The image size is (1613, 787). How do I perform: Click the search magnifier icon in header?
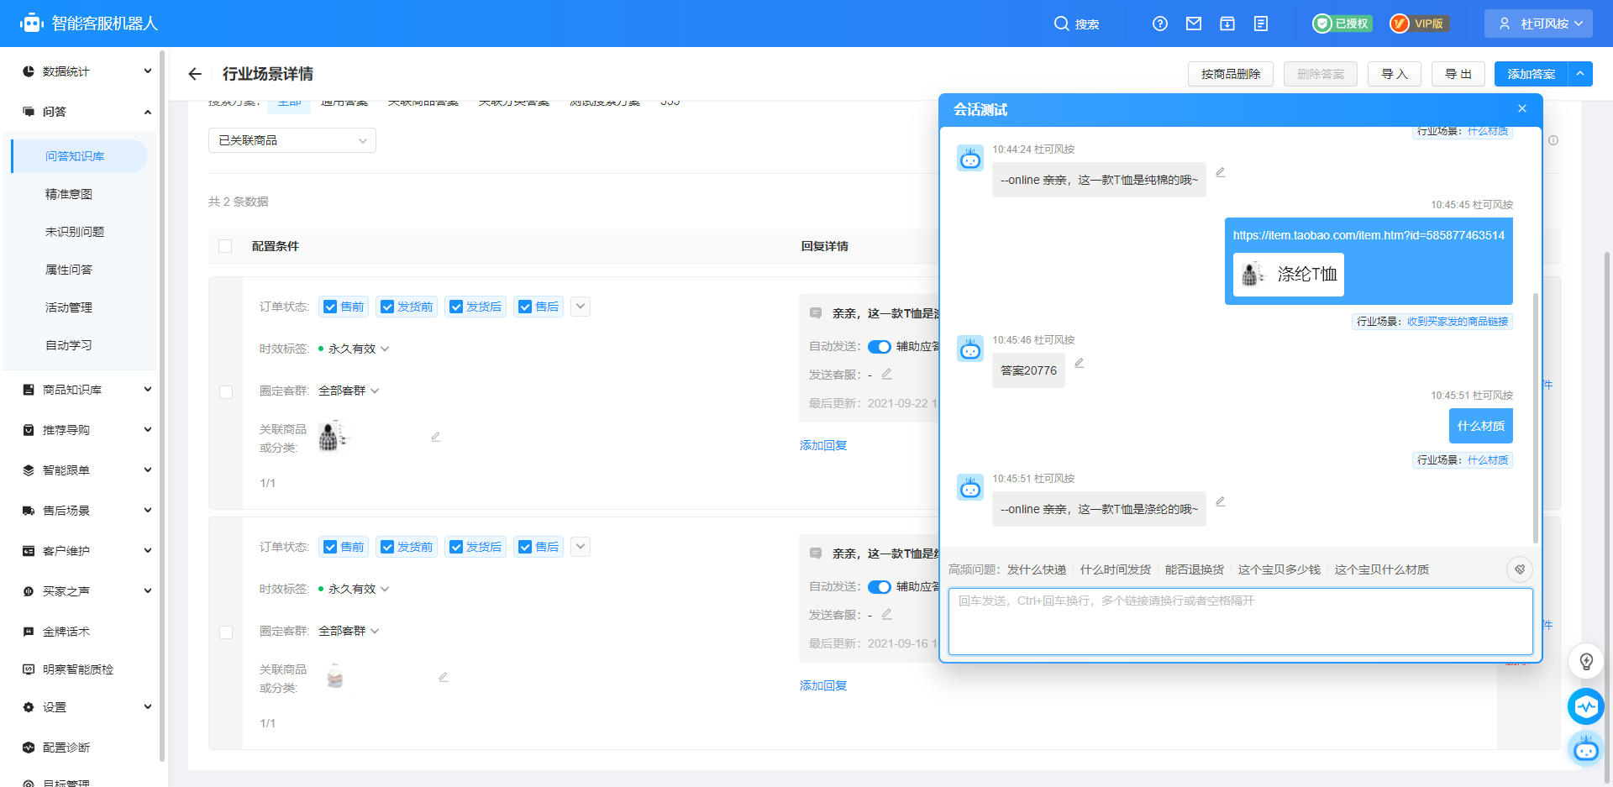pos(1061,24)
